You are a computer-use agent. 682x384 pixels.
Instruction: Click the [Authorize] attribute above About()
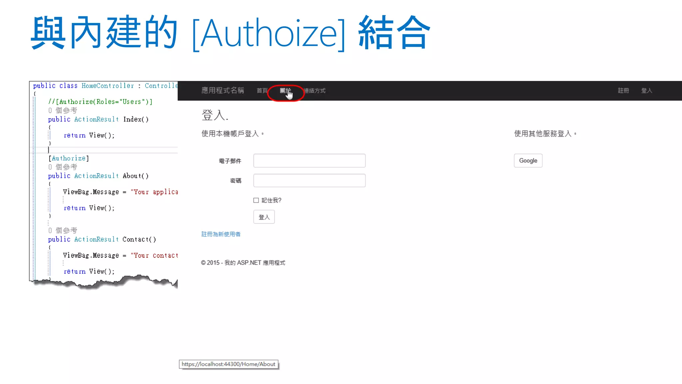coord(69,158)
